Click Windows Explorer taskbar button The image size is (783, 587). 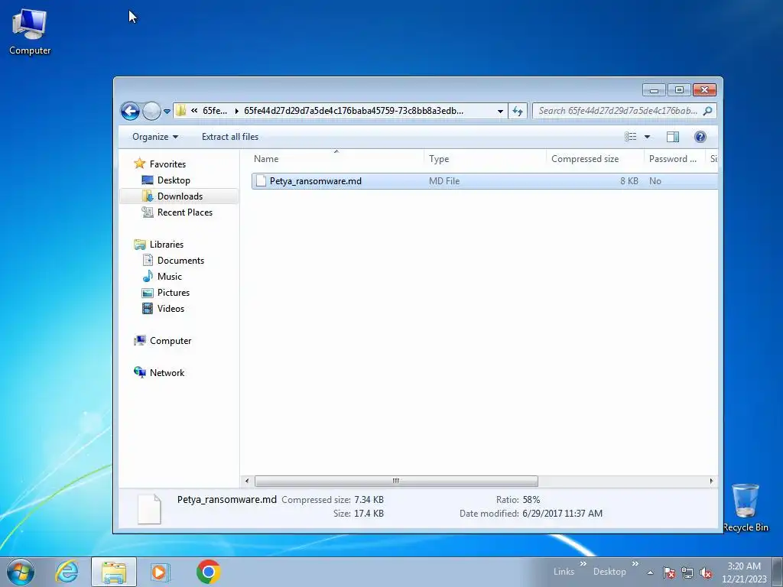coord(114,572)
